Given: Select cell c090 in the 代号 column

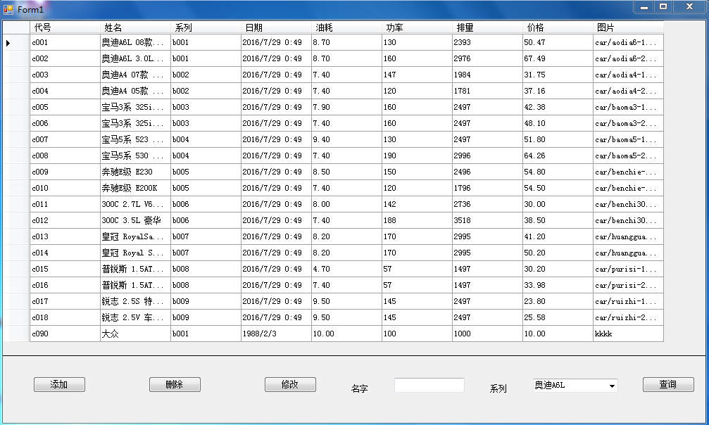Looking at the screenshot, I should (65, 334).
